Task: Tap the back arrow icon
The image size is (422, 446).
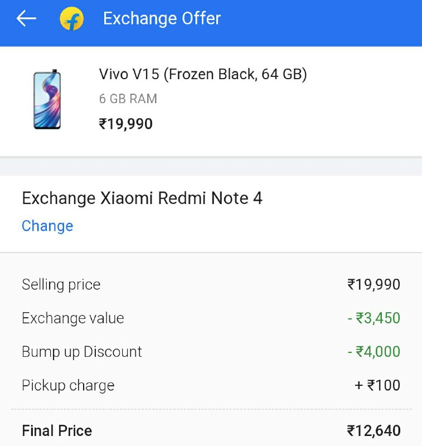Action: [x=26, y=18]
